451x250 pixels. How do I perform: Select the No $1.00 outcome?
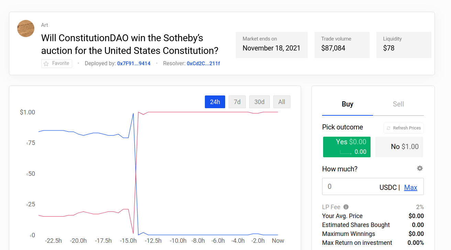pos(399,147)
